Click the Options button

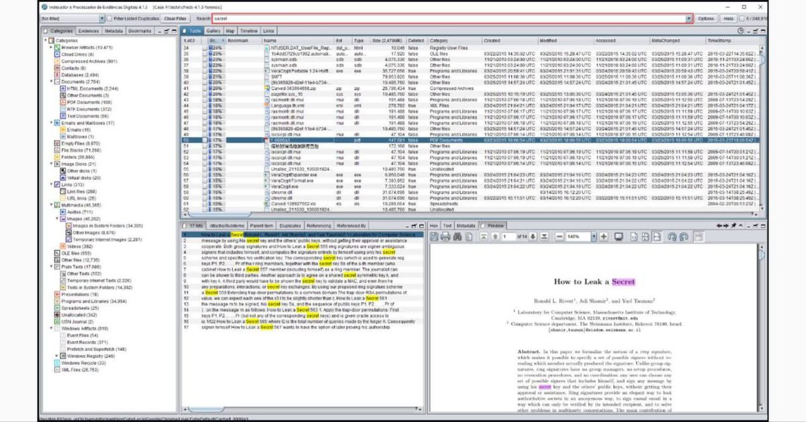706,19
